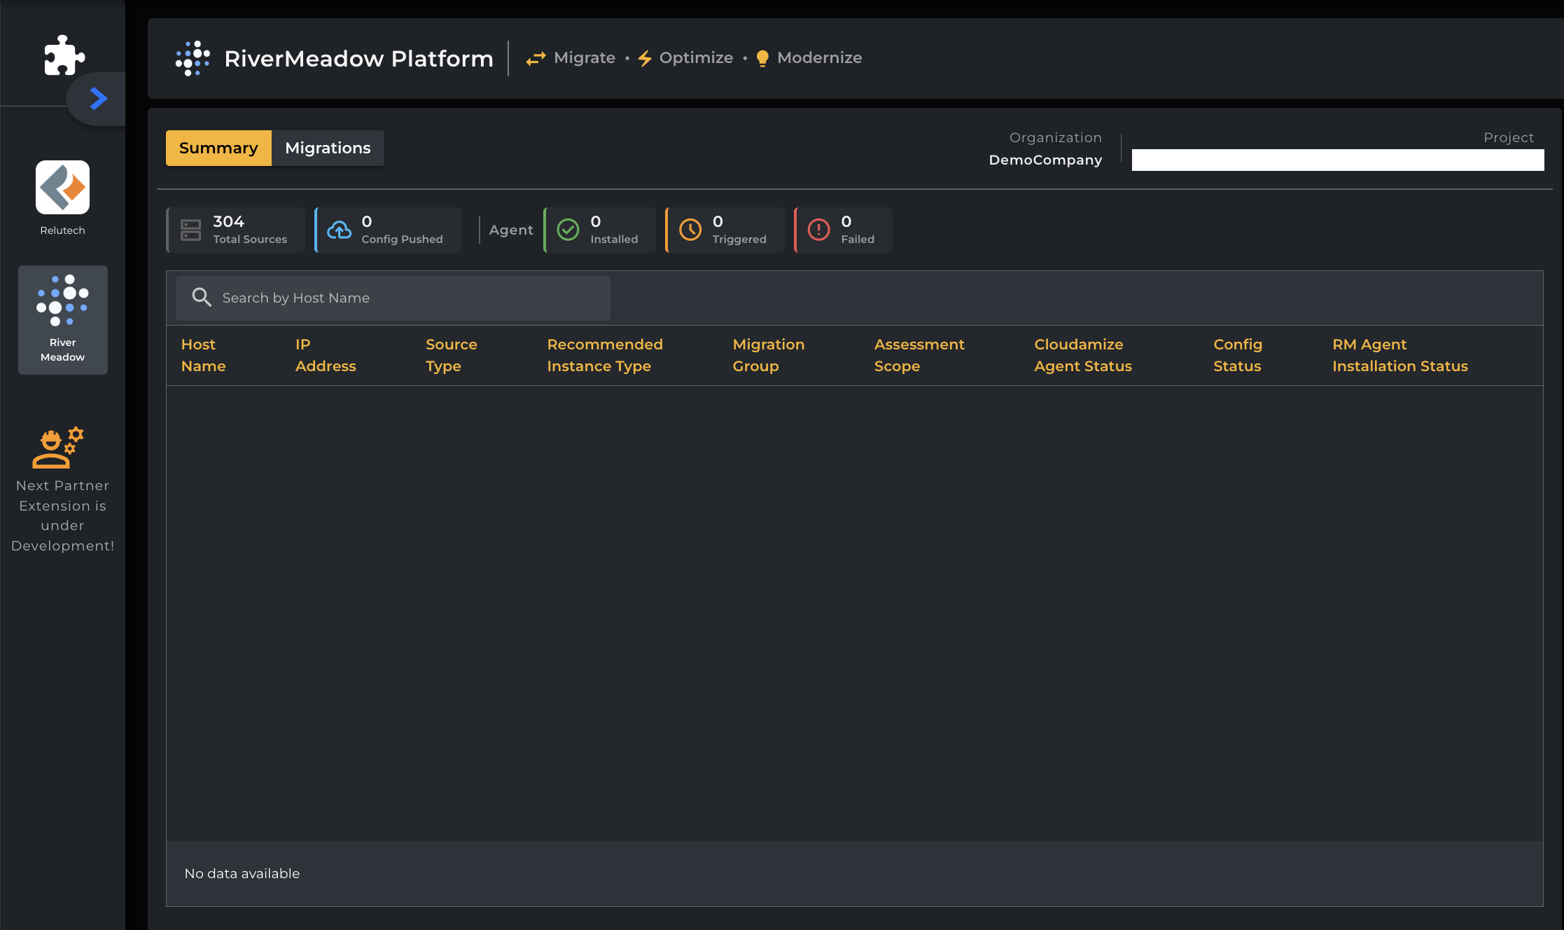This screenshot has width=1564, height=930.
Task: Click the RiverMeadow Platform logo
Action: point(193,58)
